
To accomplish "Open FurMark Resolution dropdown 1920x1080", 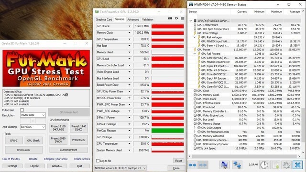I will 33,115.
